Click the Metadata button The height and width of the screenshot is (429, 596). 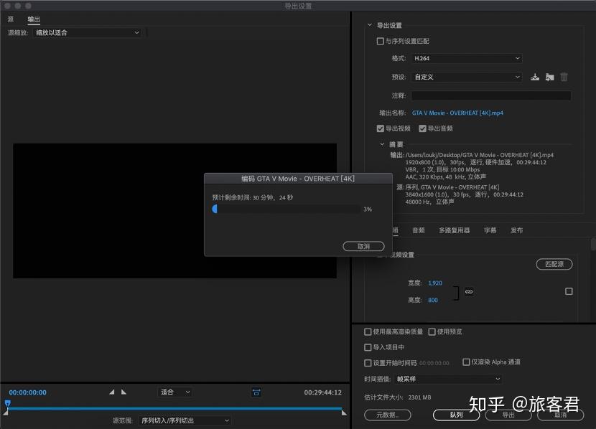point(387,415)
